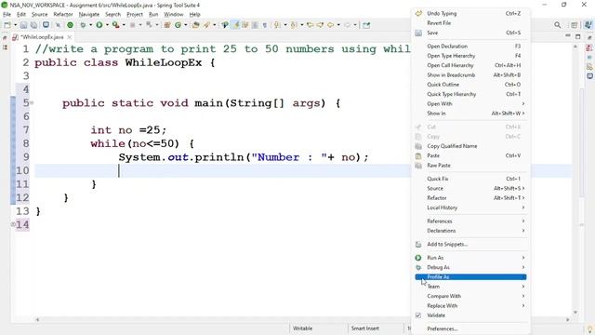Click the Last Edit Location icon
This screenshot has height=335, width=595.
[310, 25]
